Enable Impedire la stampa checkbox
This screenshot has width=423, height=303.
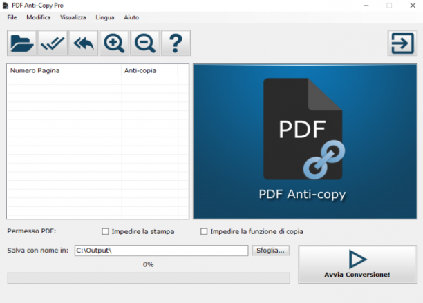pos(105,232)
